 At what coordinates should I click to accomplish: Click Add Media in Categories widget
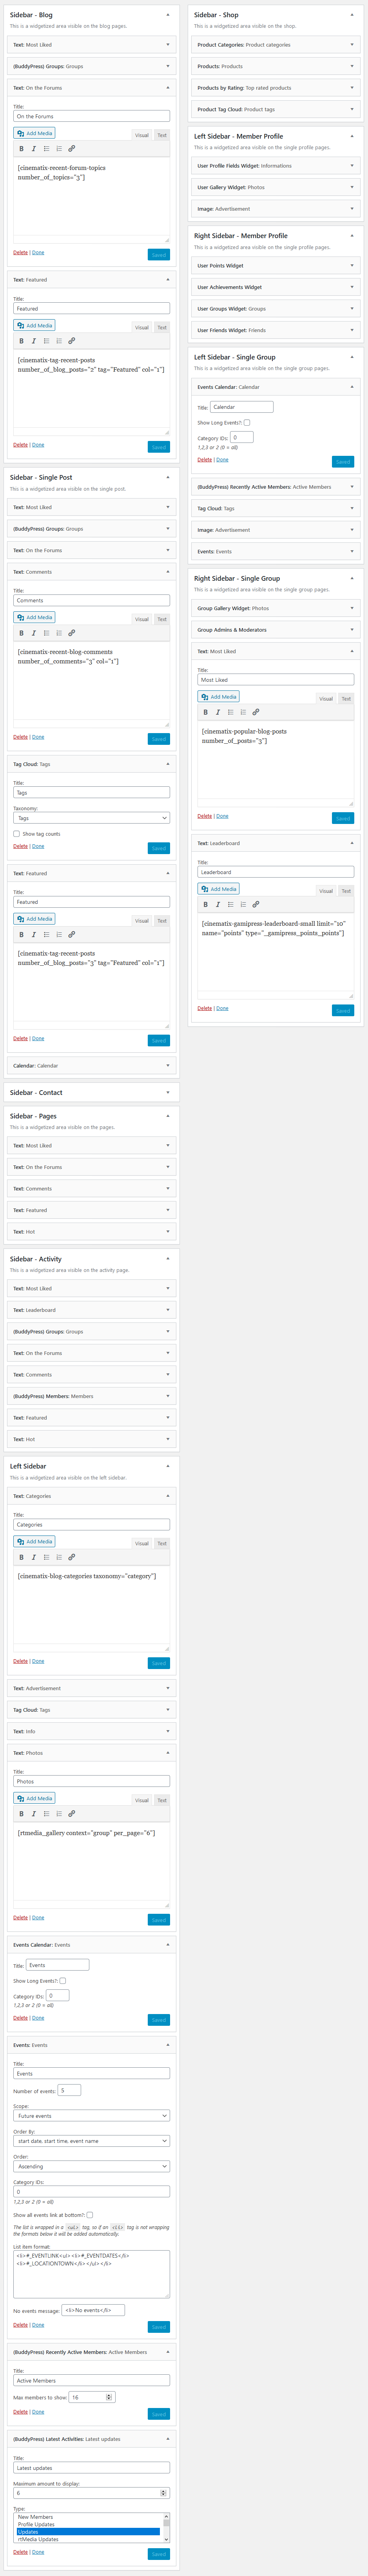pyautogui.click(x=34, y=1541)
